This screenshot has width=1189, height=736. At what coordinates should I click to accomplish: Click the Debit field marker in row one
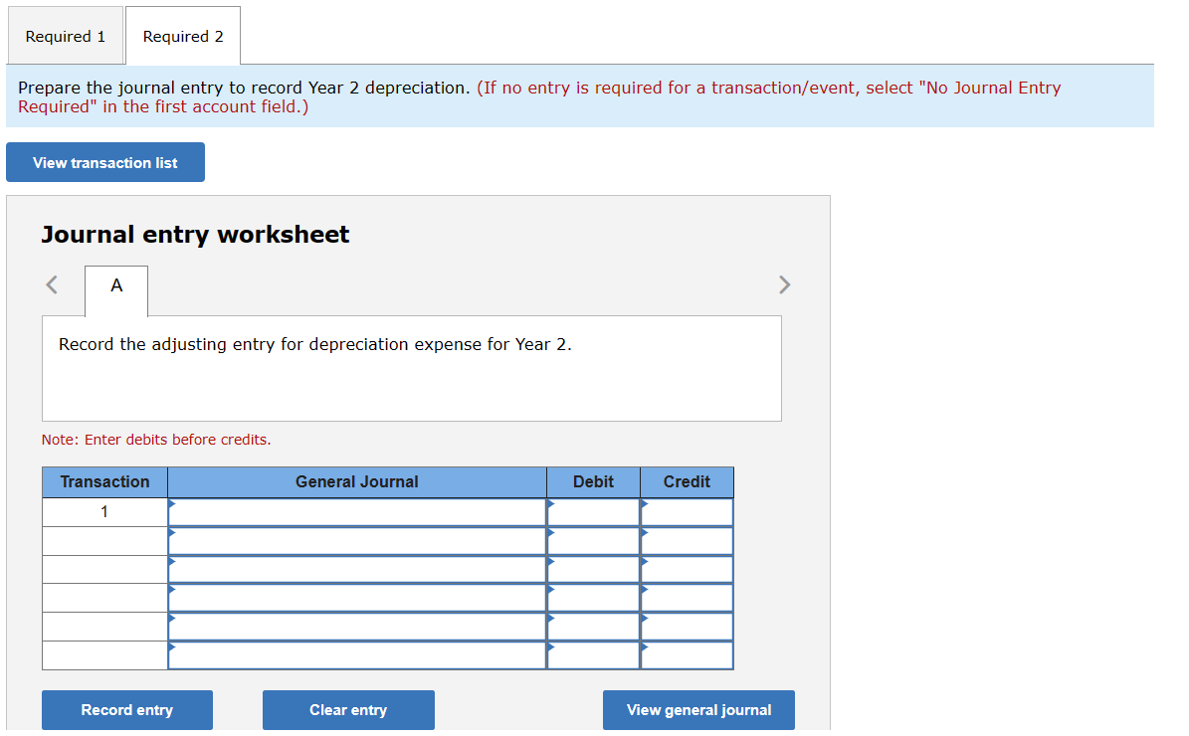551,505
